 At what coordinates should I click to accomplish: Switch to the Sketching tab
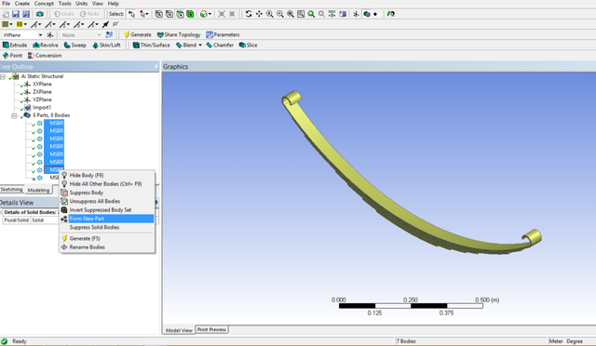pos(11,189)
